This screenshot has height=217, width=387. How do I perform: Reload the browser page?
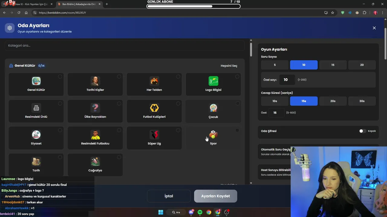(19, 13)
